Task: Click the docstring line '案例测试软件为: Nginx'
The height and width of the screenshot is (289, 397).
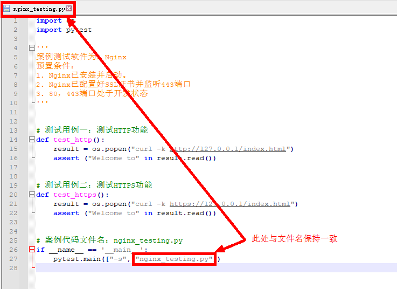Action: pos(81,57)
